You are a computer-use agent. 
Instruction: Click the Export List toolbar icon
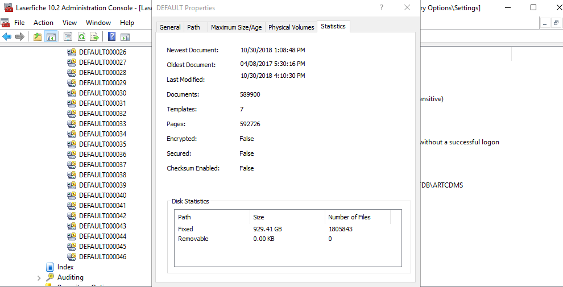tap(94, 37)
